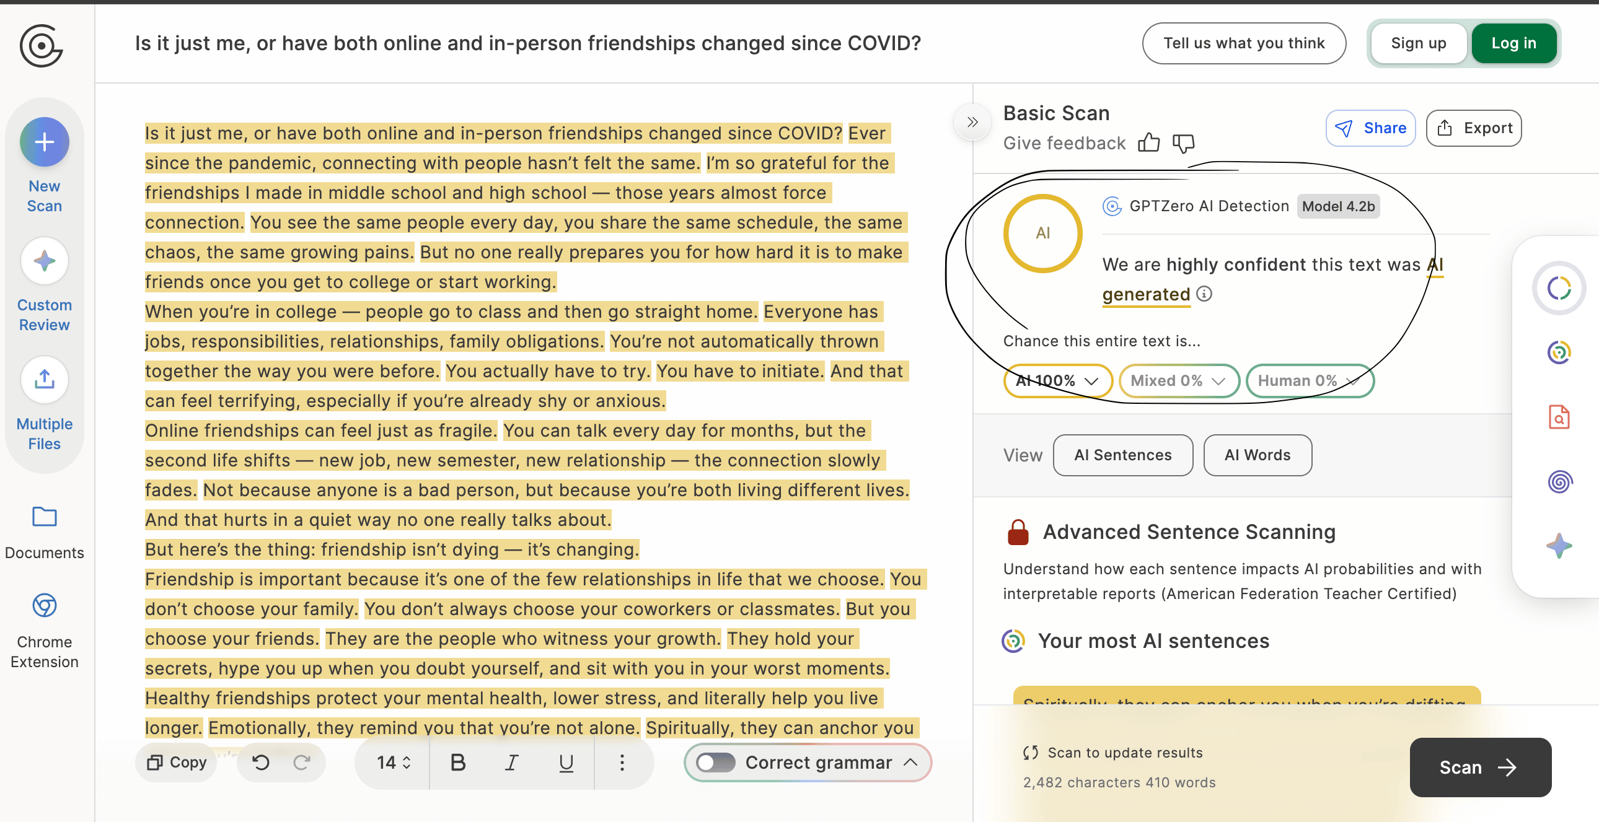Click the red lock icon for Advanced Scanning
Screen dimensions: 1599x822
1018,531
